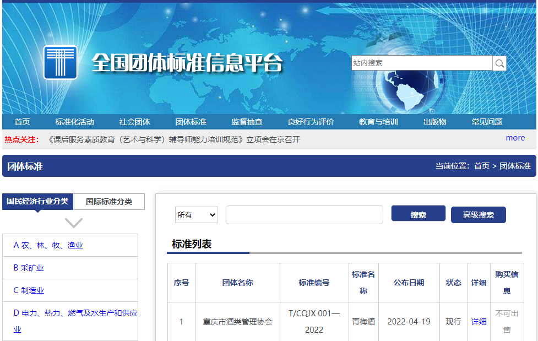Open the 课后服务素质教育 news headline
538x341 pixels.
(x=173, y=139)
